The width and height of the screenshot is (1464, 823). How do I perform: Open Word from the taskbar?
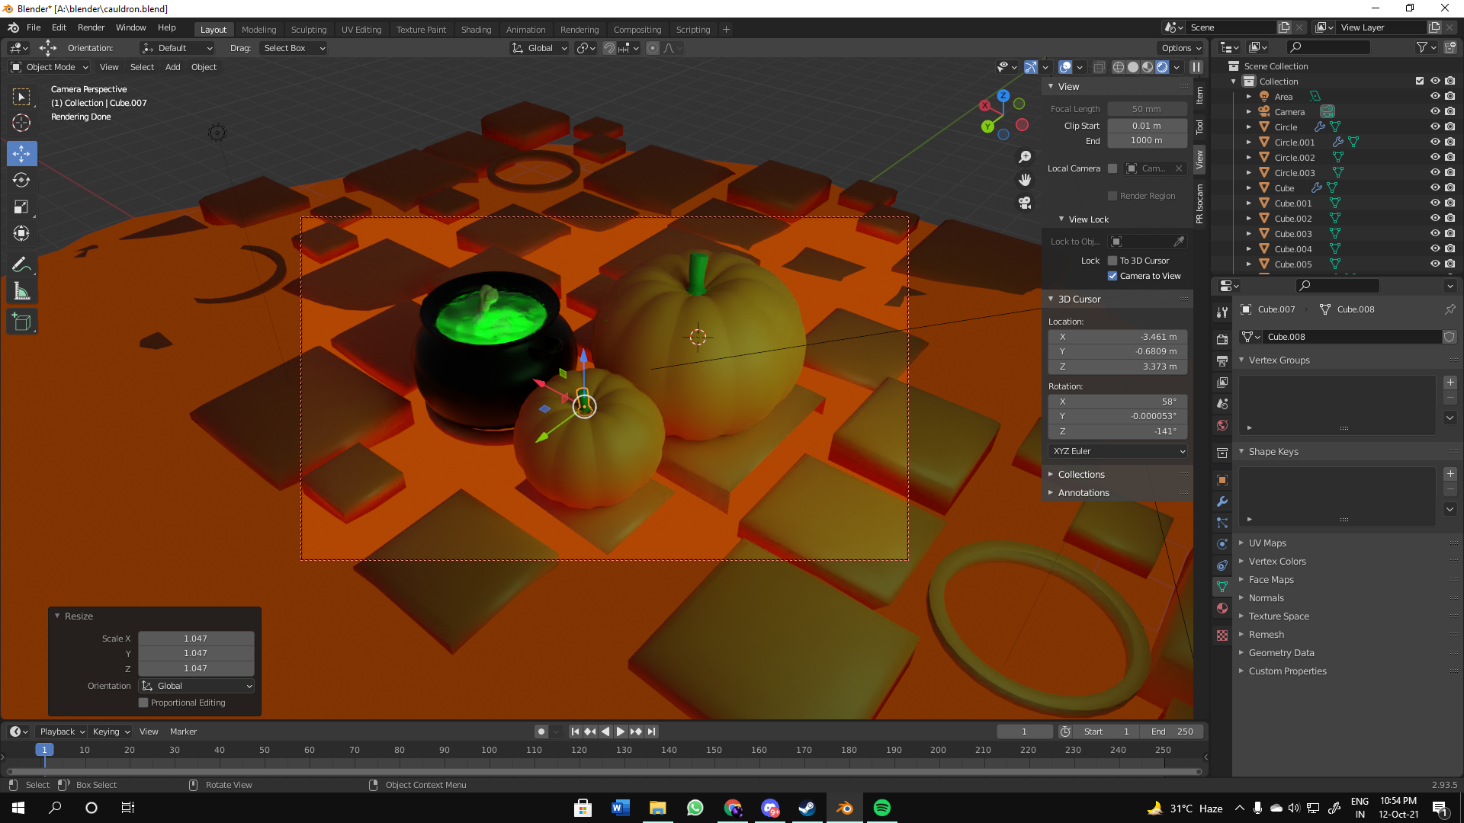[x=621, y=808]
